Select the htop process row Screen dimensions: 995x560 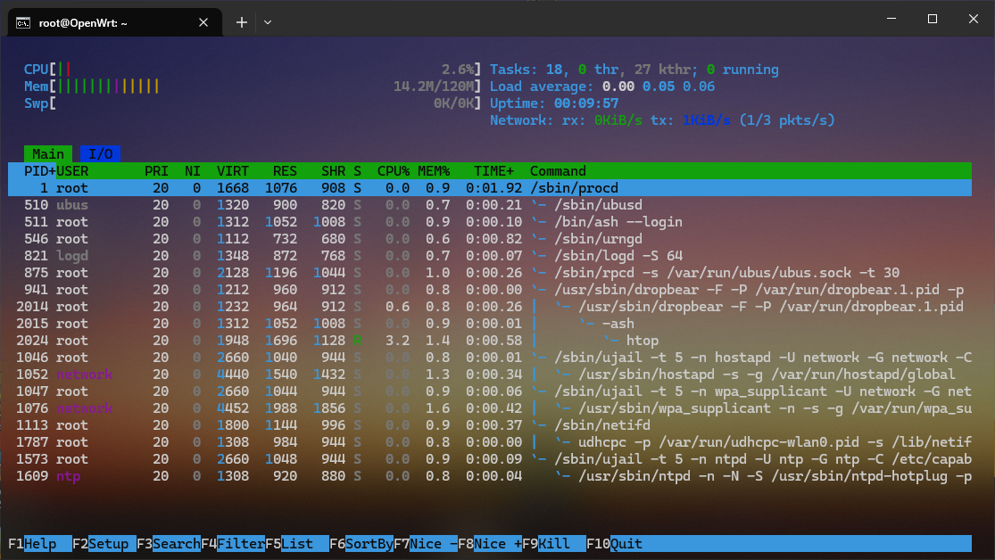click(490, 342)
